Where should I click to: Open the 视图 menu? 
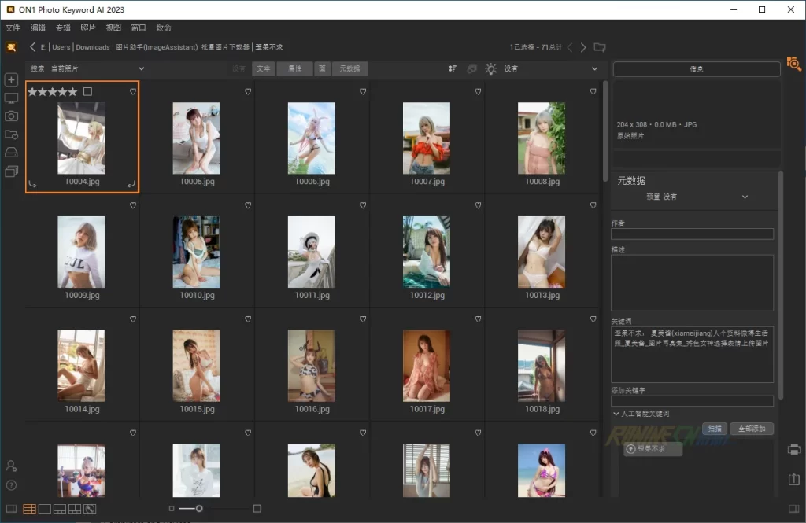(x=113, y=28)
